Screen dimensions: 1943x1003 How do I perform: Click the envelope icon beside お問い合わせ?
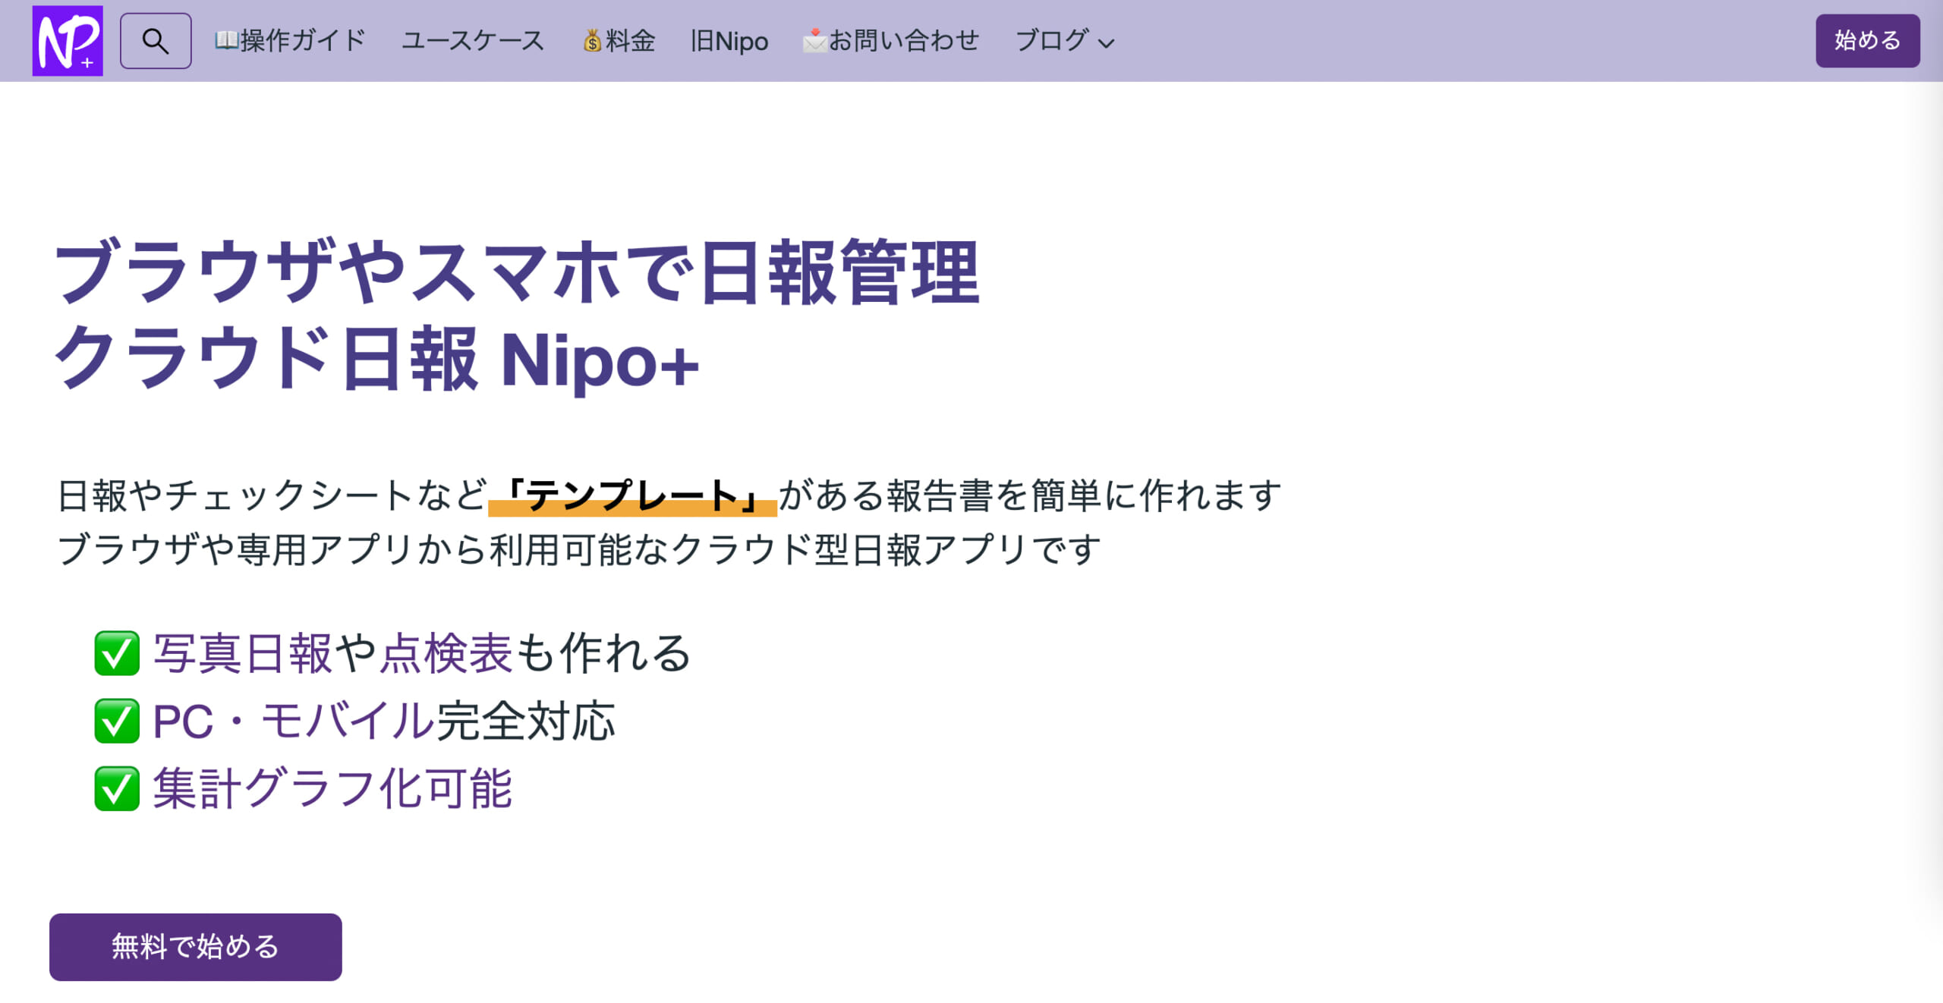pos(815,40)
